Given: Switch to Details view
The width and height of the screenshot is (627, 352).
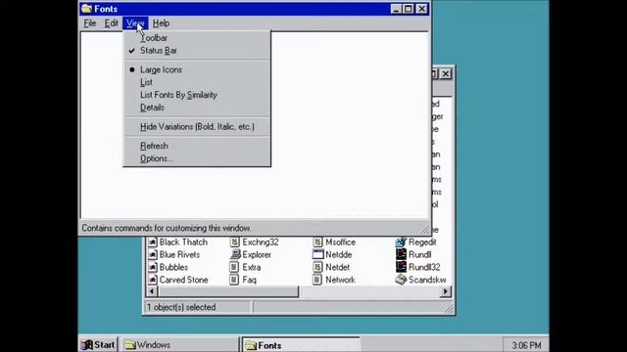Looking at the screenshot, I should (197, 108).
